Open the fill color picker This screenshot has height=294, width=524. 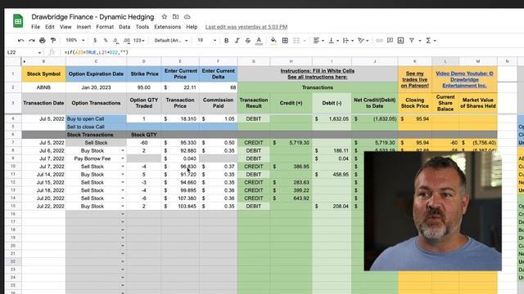click(273, 41)
